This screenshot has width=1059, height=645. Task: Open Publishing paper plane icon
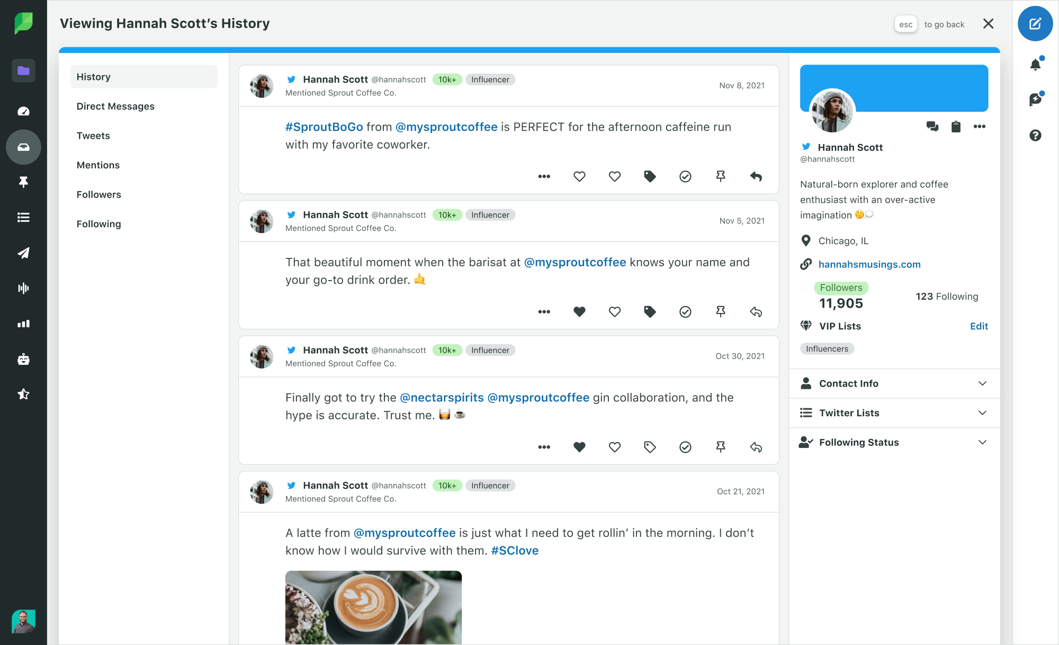click(23, 253)
